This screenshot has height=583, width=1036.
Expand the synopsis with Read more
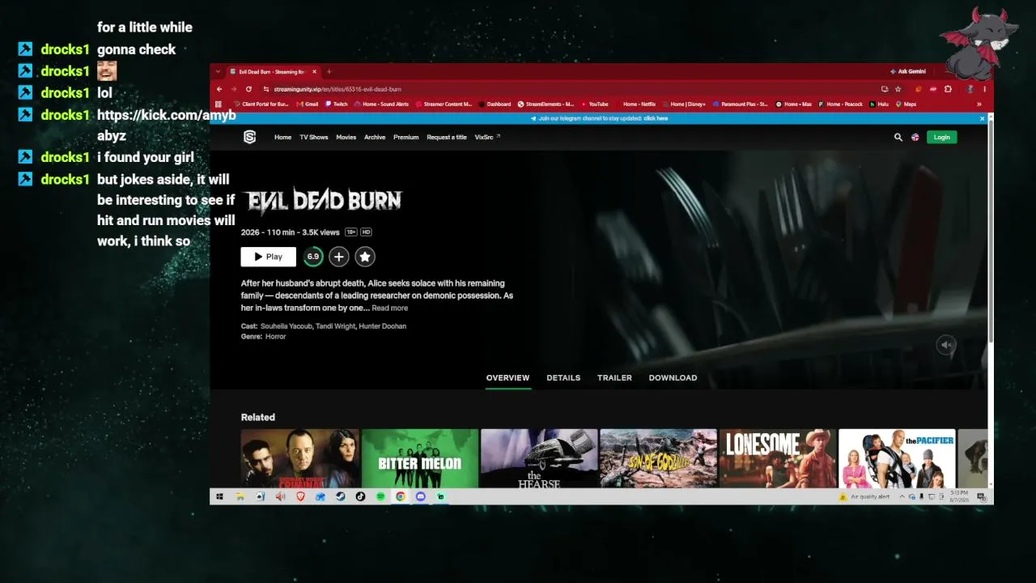click(x=390, y=309)
